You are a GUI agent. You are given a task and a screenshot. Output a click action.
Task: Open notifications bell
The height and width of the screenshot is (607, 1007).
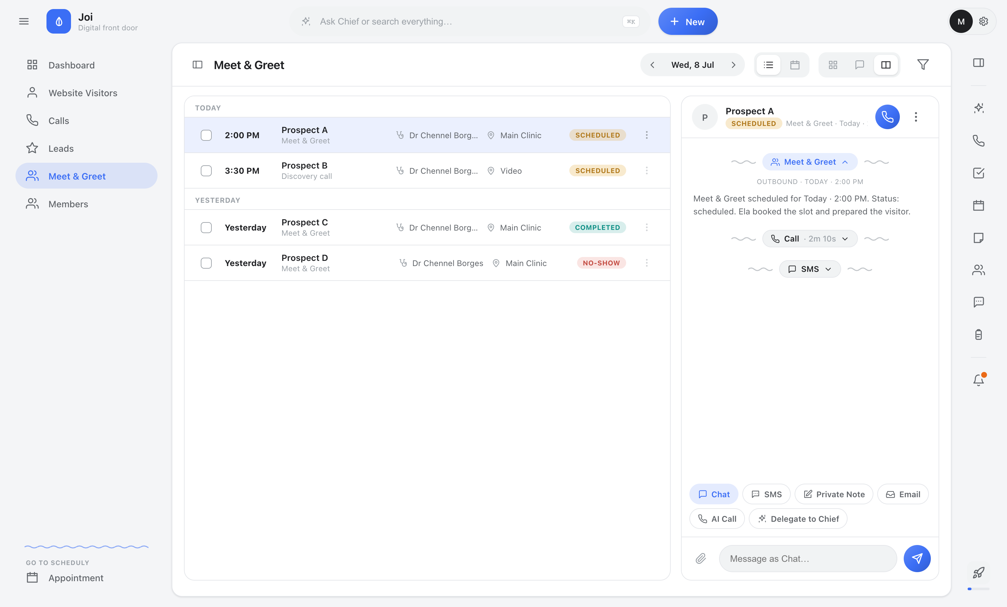click(x=978, y=380)
